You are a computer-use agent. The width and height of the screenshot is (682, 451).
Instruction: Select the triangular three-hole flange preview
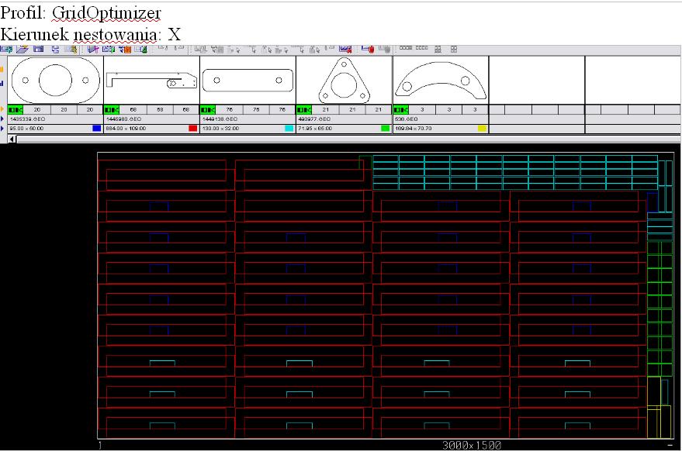tap(344, 80)
